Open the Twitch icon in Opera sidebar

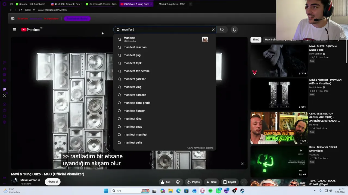coord(4,89)
